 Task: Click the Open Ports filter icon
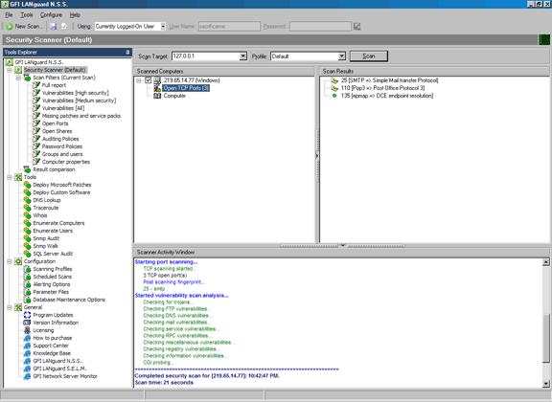pyautogui.click(x=36, y=123)
